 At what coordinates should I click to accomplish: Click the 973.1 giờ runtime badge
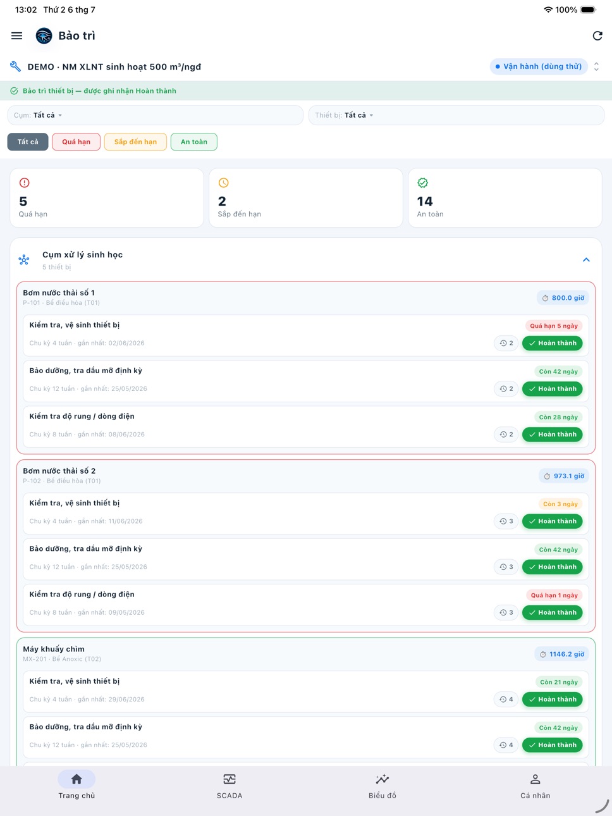[564, 476]
